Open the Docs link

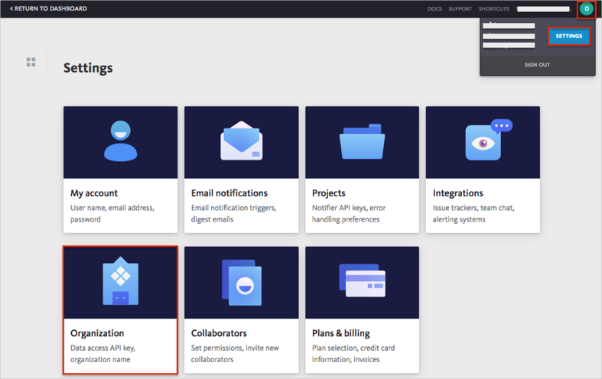[x=434, y=9]
